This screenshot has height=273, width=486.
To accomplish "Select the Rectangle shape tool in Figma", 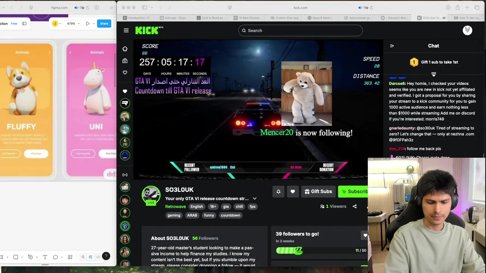I will [16, 257].
